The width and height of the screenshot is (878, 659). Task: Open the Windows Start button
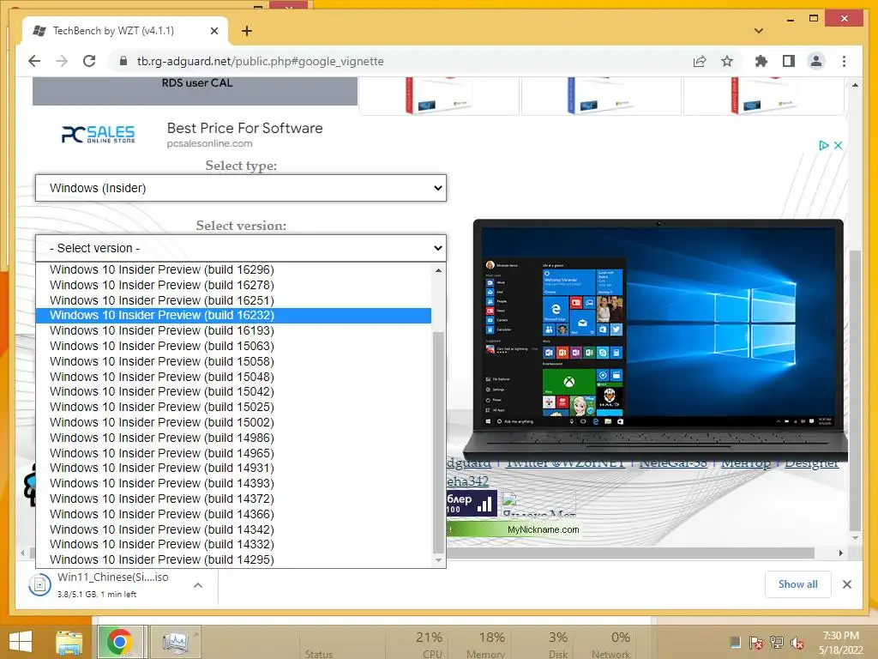21,642
